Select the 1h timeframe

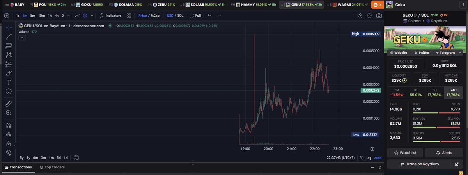point(50,16)
